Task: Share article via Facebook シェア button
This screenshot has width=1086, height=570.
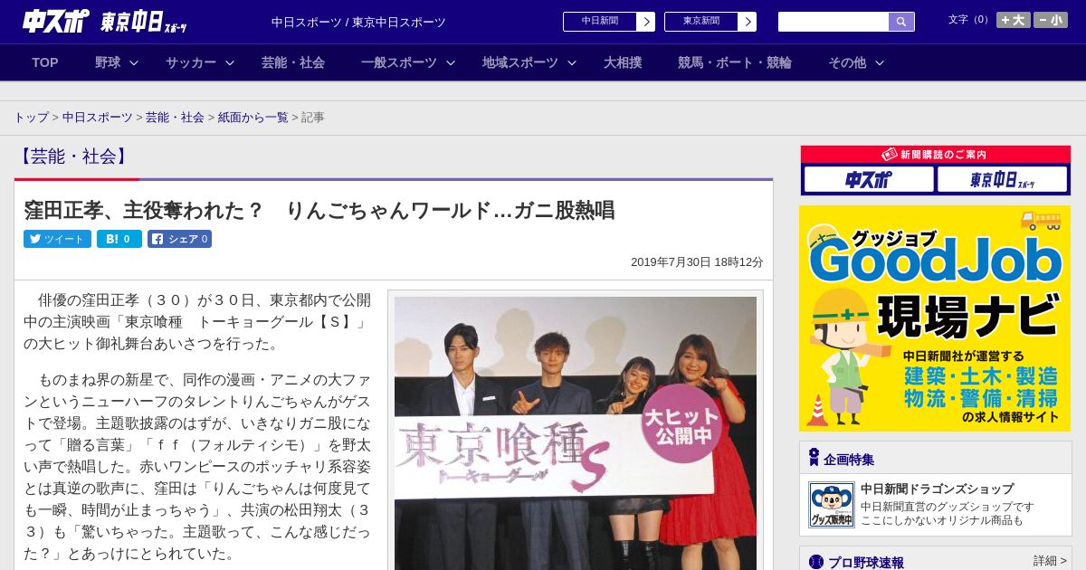Action: (179, 239)
